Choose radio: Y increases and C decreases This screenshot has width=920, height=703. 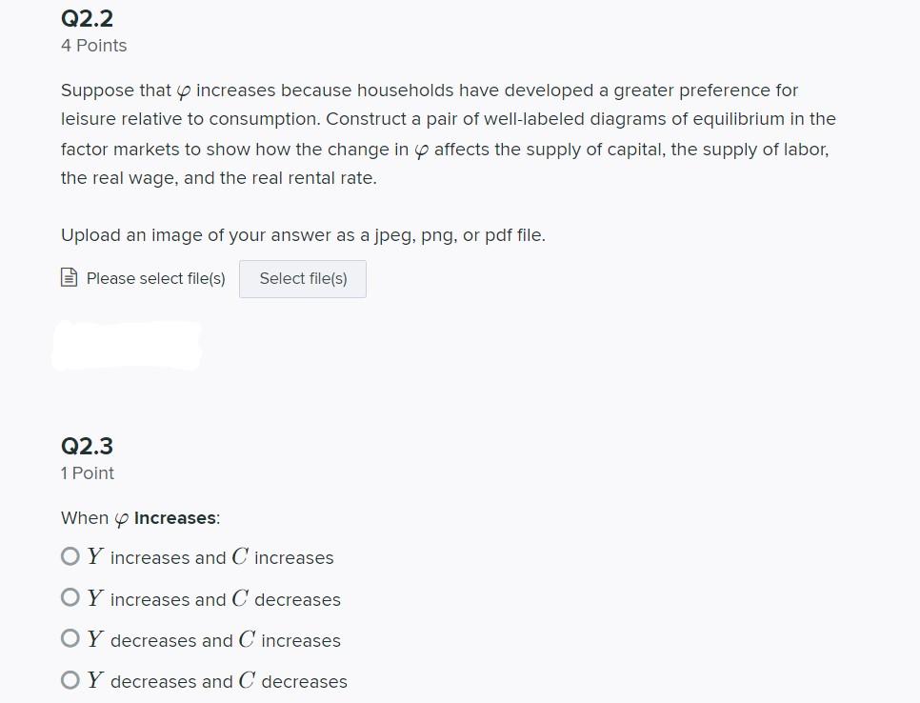pyautogui.click(x=70, y=597)
